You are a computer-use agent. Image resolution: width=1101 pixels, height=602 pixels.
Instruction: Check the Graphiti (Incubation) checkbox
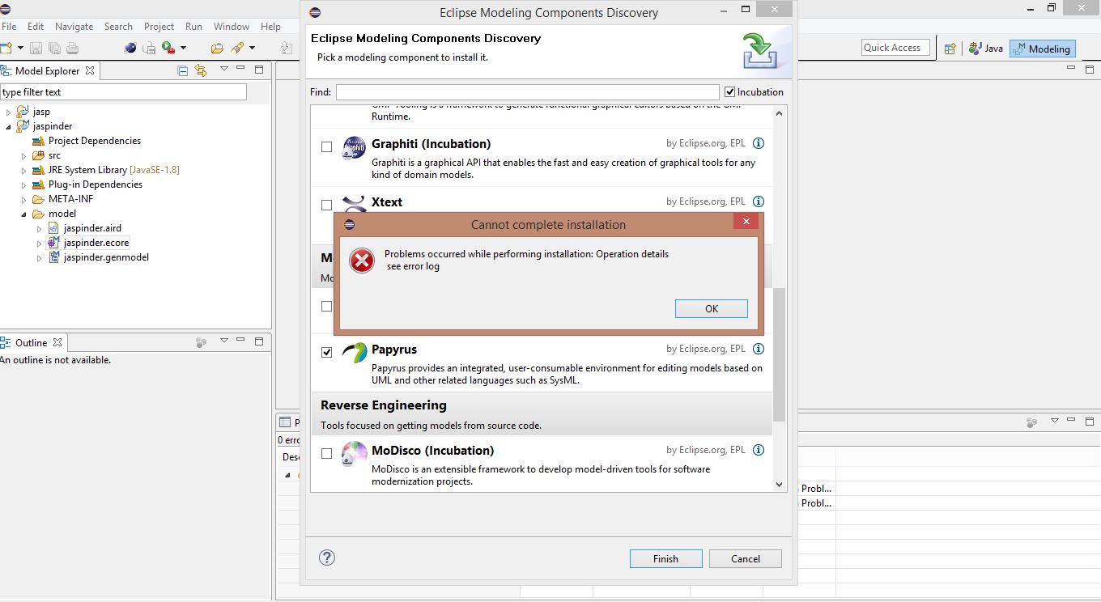[327, 147]
